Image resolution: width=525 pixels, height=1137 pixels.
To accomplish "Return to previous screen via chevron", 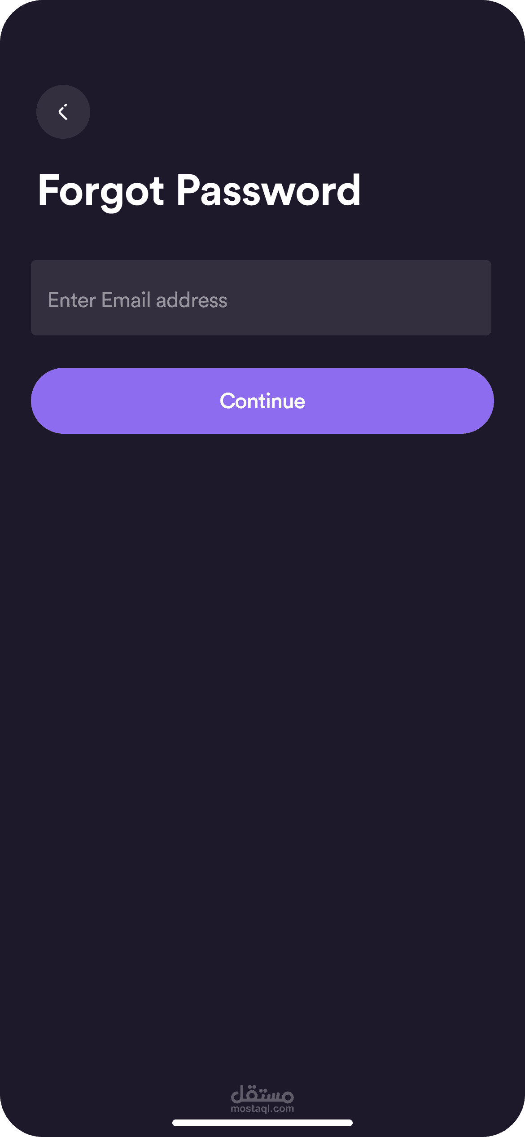I will [x=63, y=112].
